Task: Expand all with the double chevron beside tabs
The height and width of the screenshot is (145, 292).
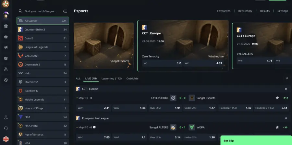Action: pos(287,79)
